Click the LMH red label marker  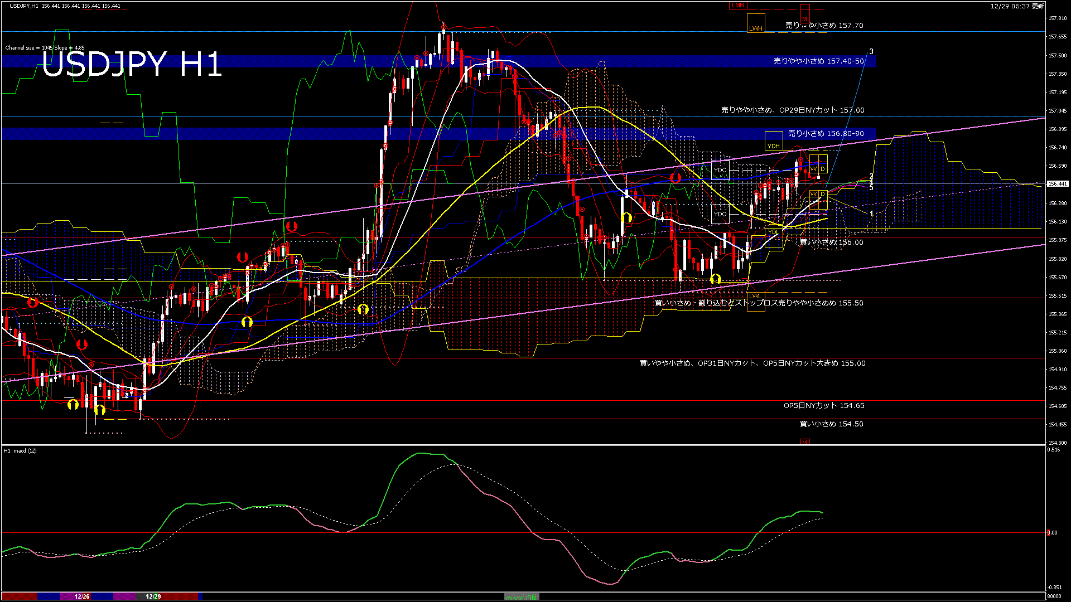click(x=737, y=6)
